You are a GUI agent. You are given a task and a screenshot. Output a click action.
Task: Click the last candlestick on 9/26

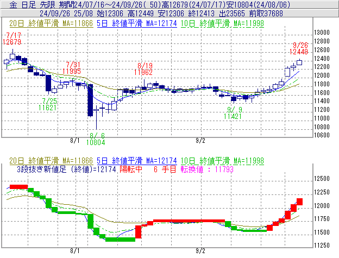299,62
